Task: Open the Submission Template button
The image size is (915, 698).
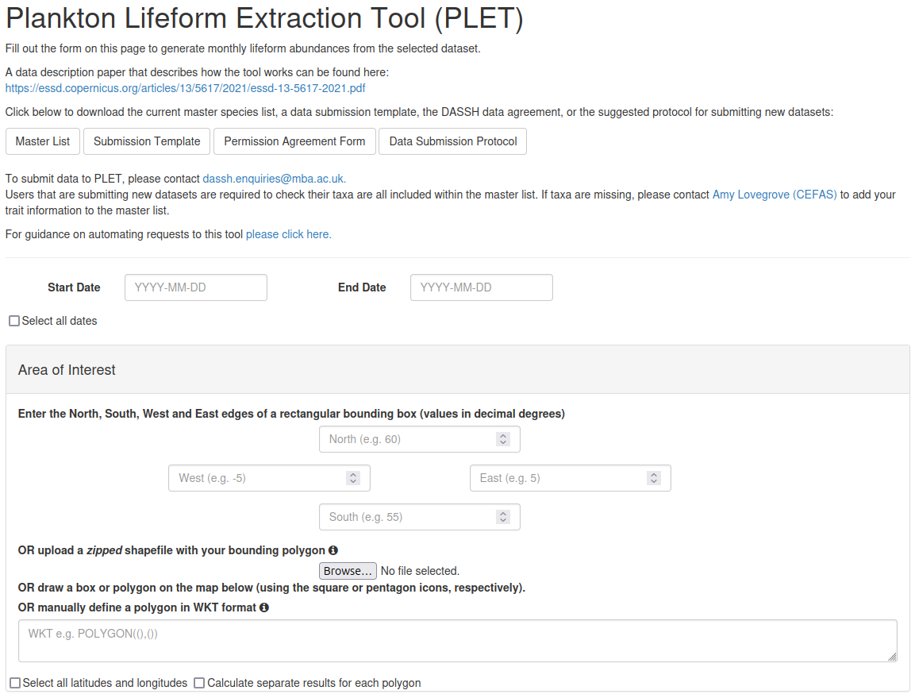Action: coord(147,141)
